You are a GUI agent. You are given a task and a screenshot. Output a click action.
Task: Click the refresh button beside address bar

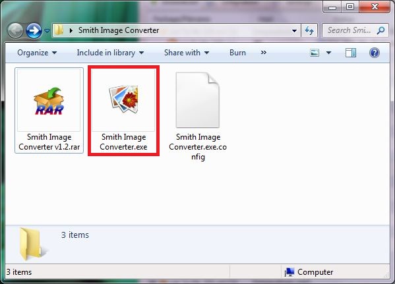(309, 31)
